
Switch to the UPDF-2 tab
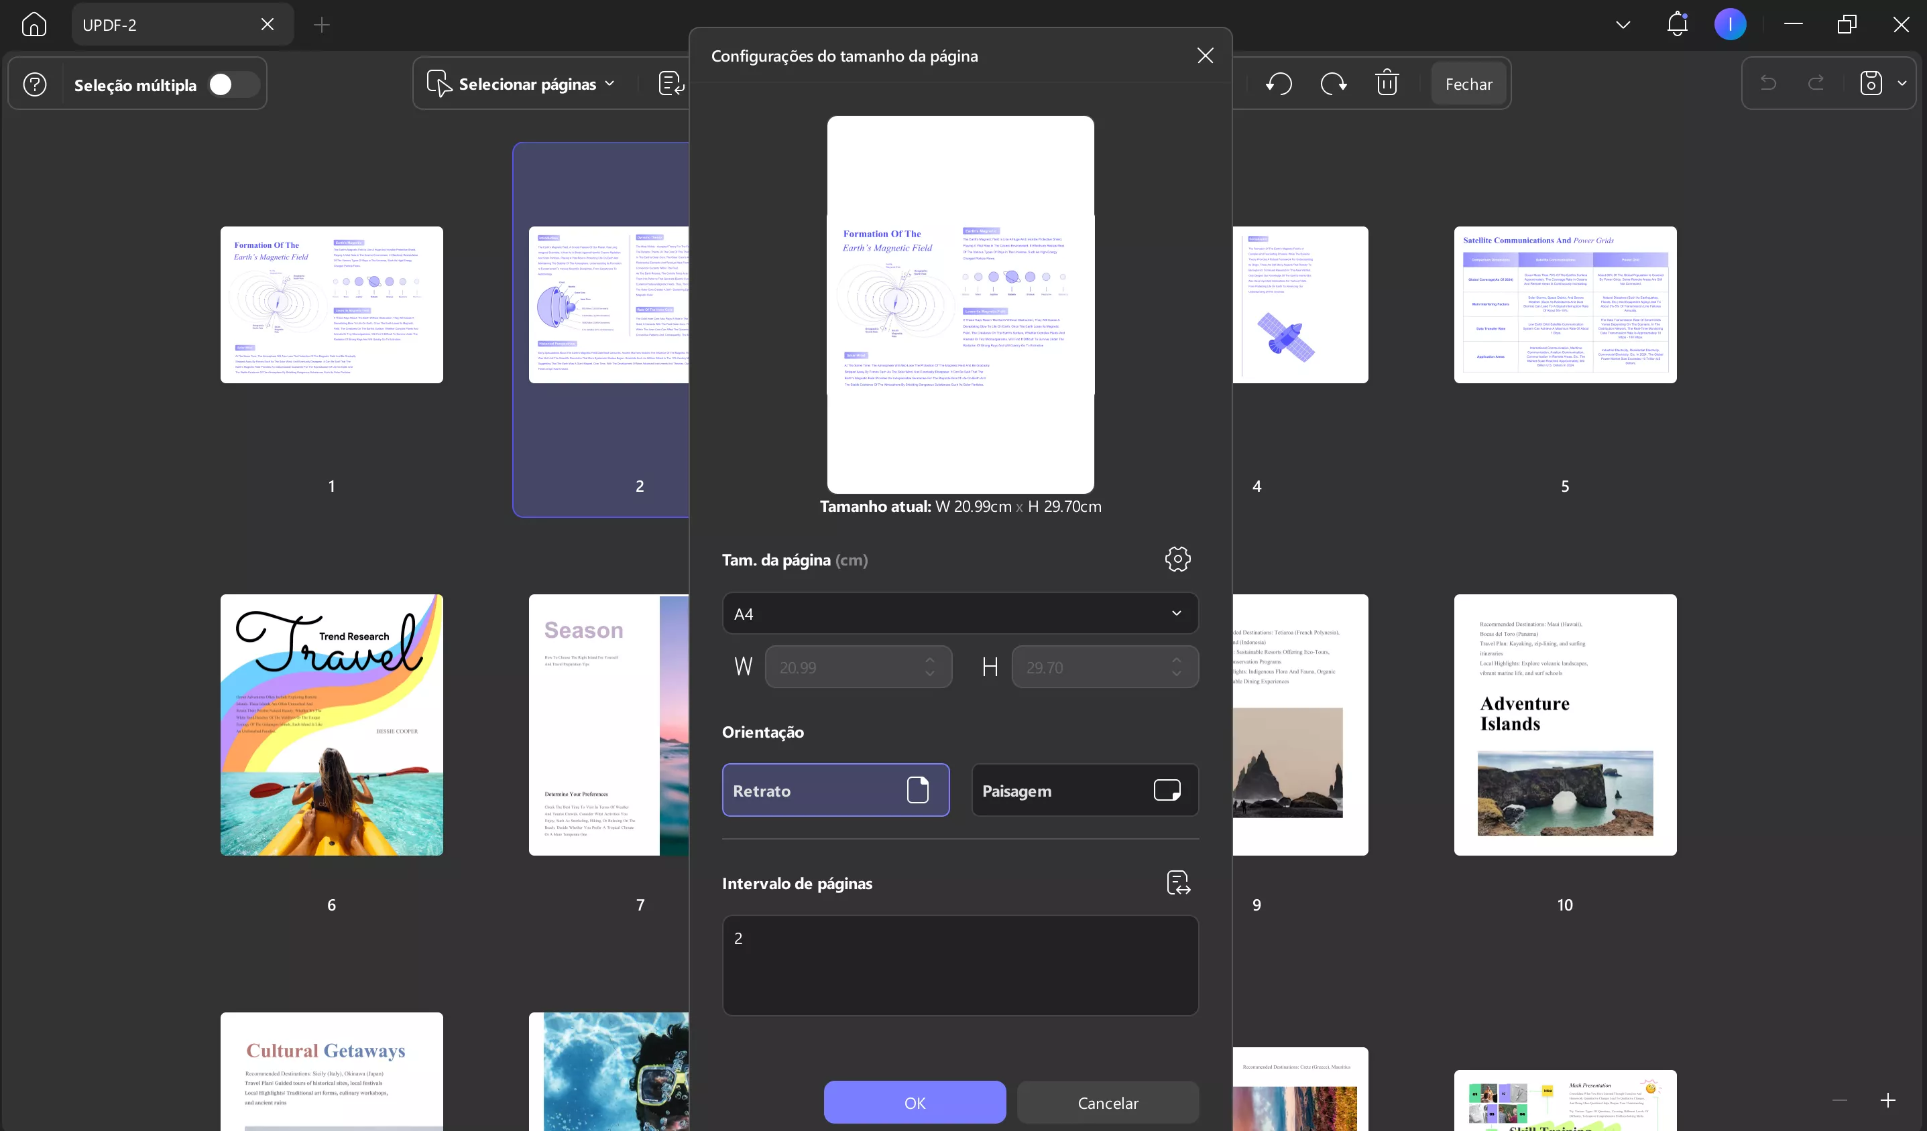(x=161, y=24)
